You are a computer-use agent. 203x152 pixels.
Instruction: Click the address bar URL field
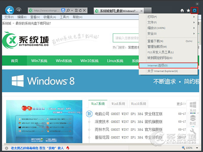coord(46,10)
